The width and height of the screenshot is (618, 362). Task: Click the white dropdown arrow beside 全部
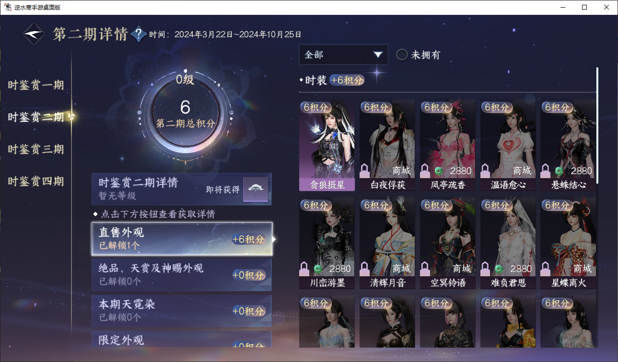[378, 55]
